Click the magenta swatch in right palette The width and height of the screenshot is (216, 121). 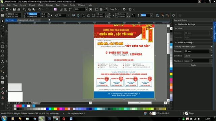tap(171, 79)
